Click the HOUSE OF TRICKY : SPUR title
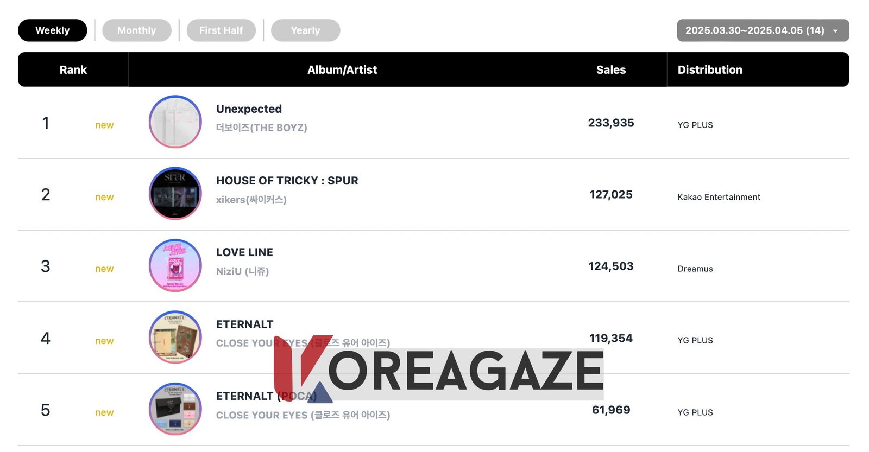 pyautogui.click(x=287, y=181)
